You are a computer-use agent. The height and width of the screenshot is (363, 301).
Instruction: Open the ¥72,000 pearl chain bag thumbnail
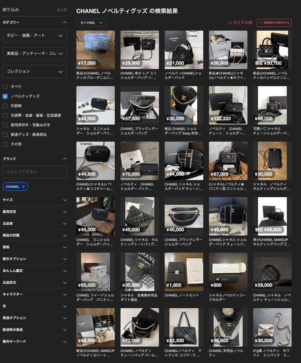[x=140, y=327]
